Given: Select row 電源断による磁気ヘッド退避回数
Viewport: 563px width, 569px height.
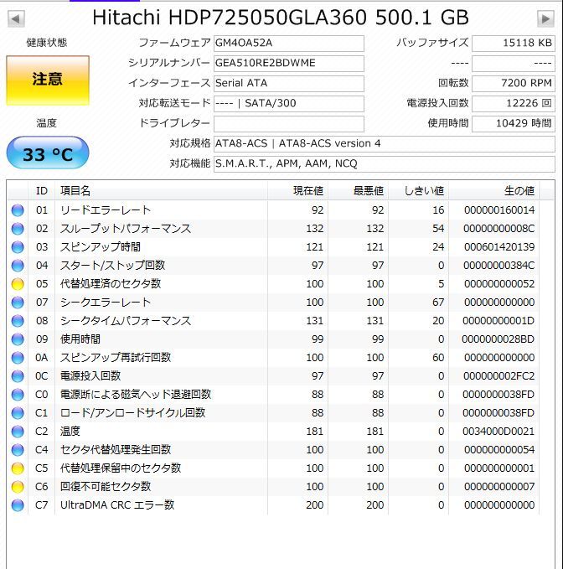Looking at the screenshot, I should pos(273,395).
